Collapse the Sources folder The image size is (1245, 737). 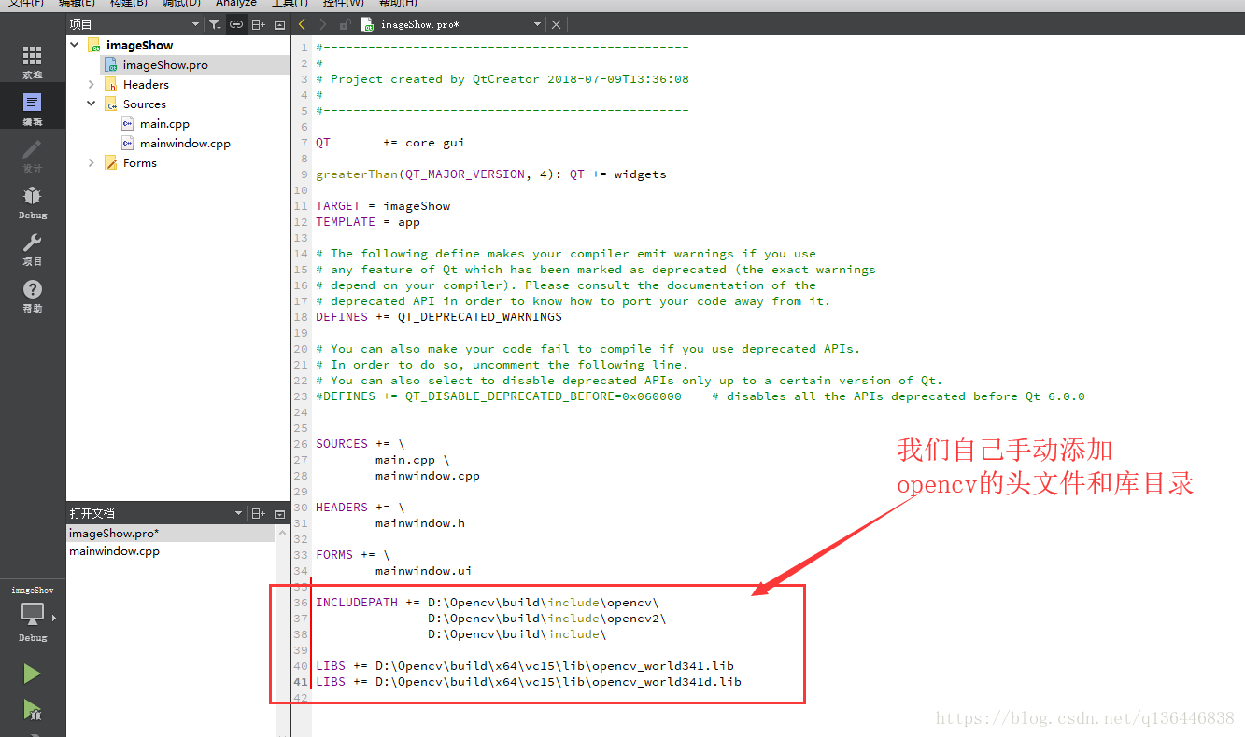click(x=92, y=104)
